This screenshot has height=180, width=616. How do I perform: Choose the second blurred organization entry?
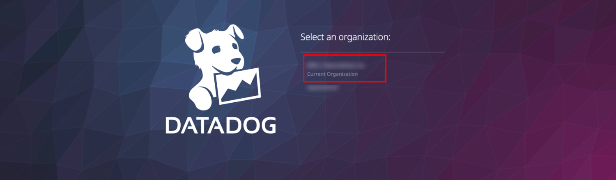[x=323, y=87]
